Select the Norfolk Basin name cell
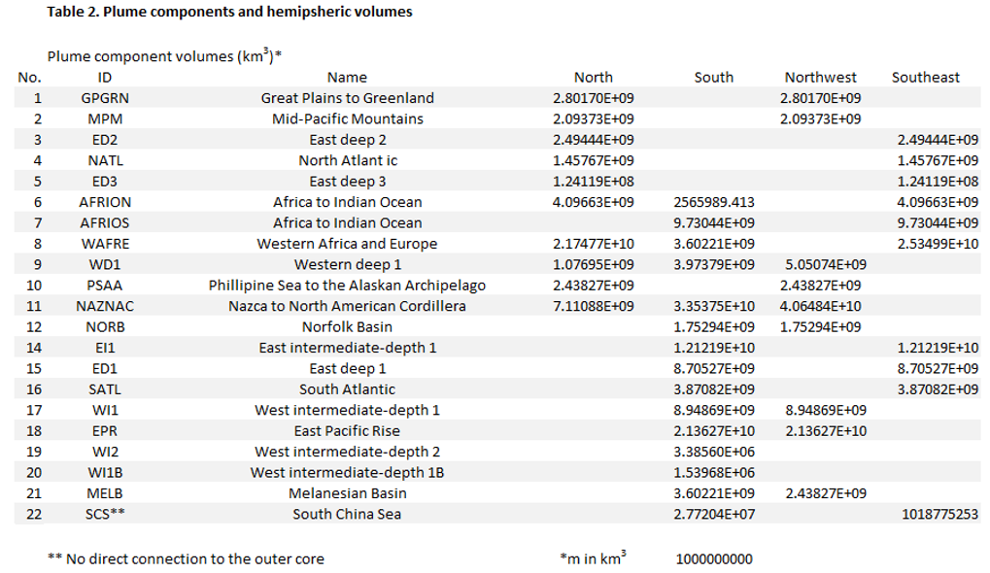Screen dimensions: 990x573 pos(347,327)
